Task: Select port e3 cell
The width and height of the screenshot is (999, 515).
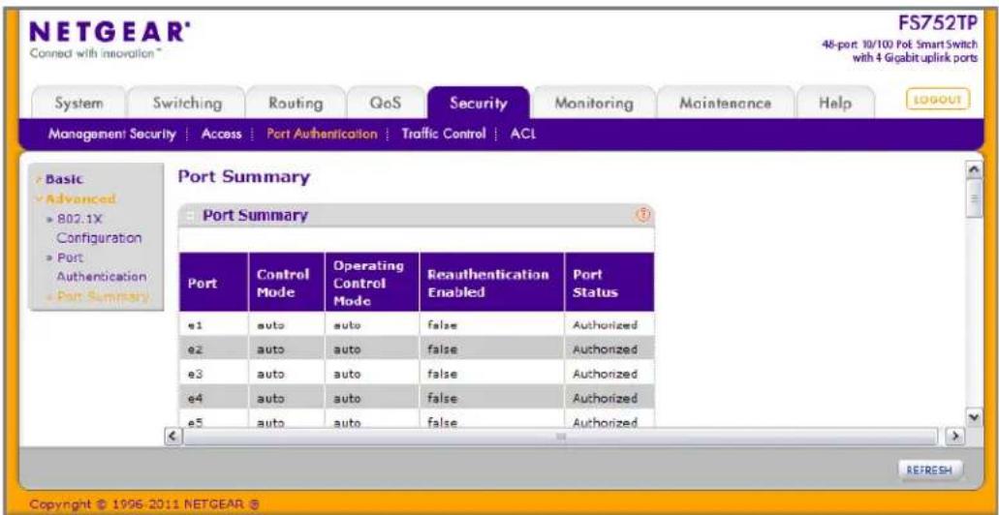Action: (213, 374)
